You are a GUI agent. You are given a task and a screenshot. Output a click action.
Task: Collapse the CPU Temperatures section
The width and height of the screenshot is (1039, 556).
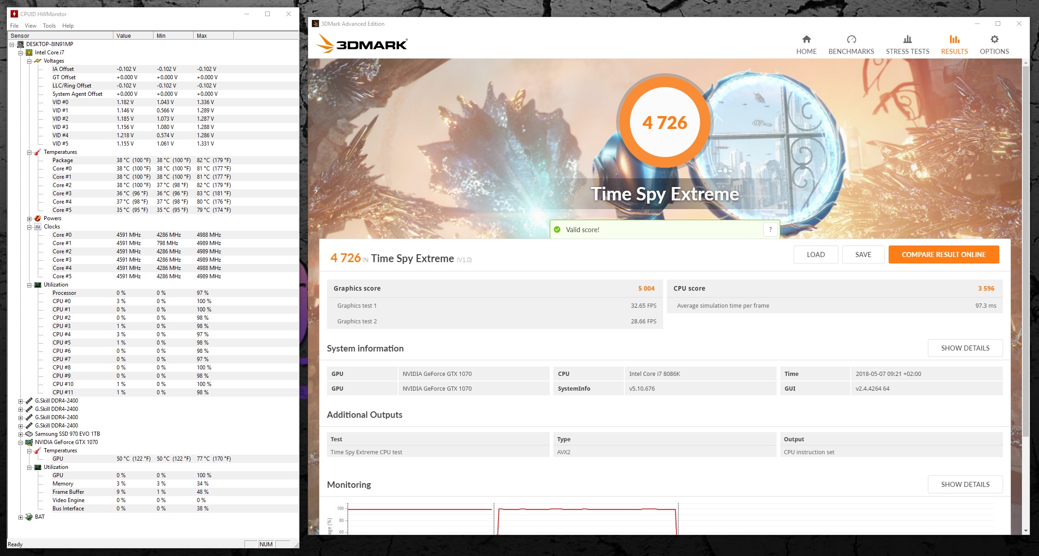coord(29,152)
